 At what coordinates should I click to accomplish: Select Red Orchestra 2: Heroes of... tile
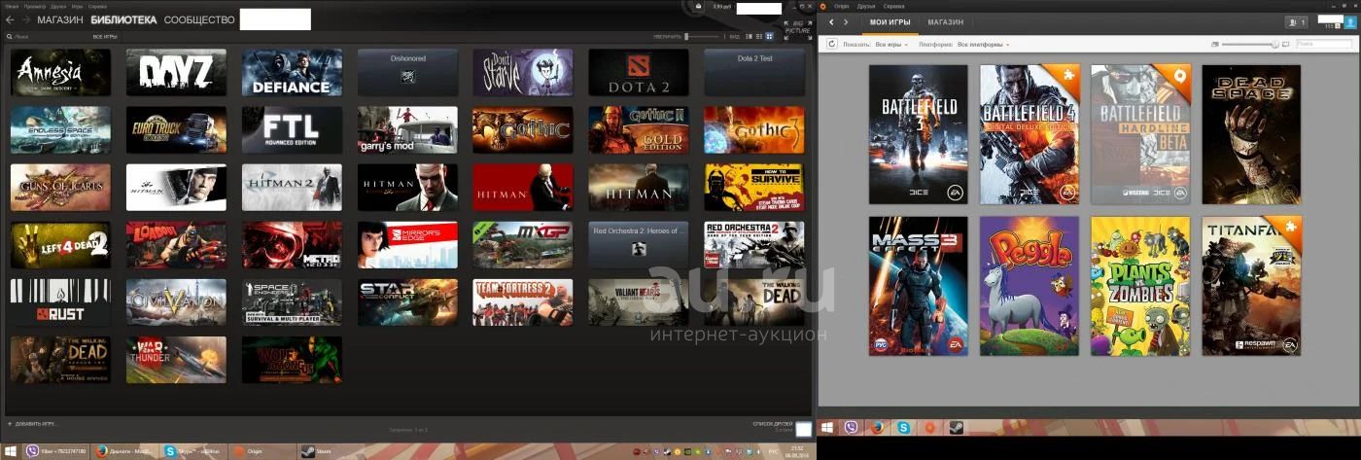tap(639, 245)
